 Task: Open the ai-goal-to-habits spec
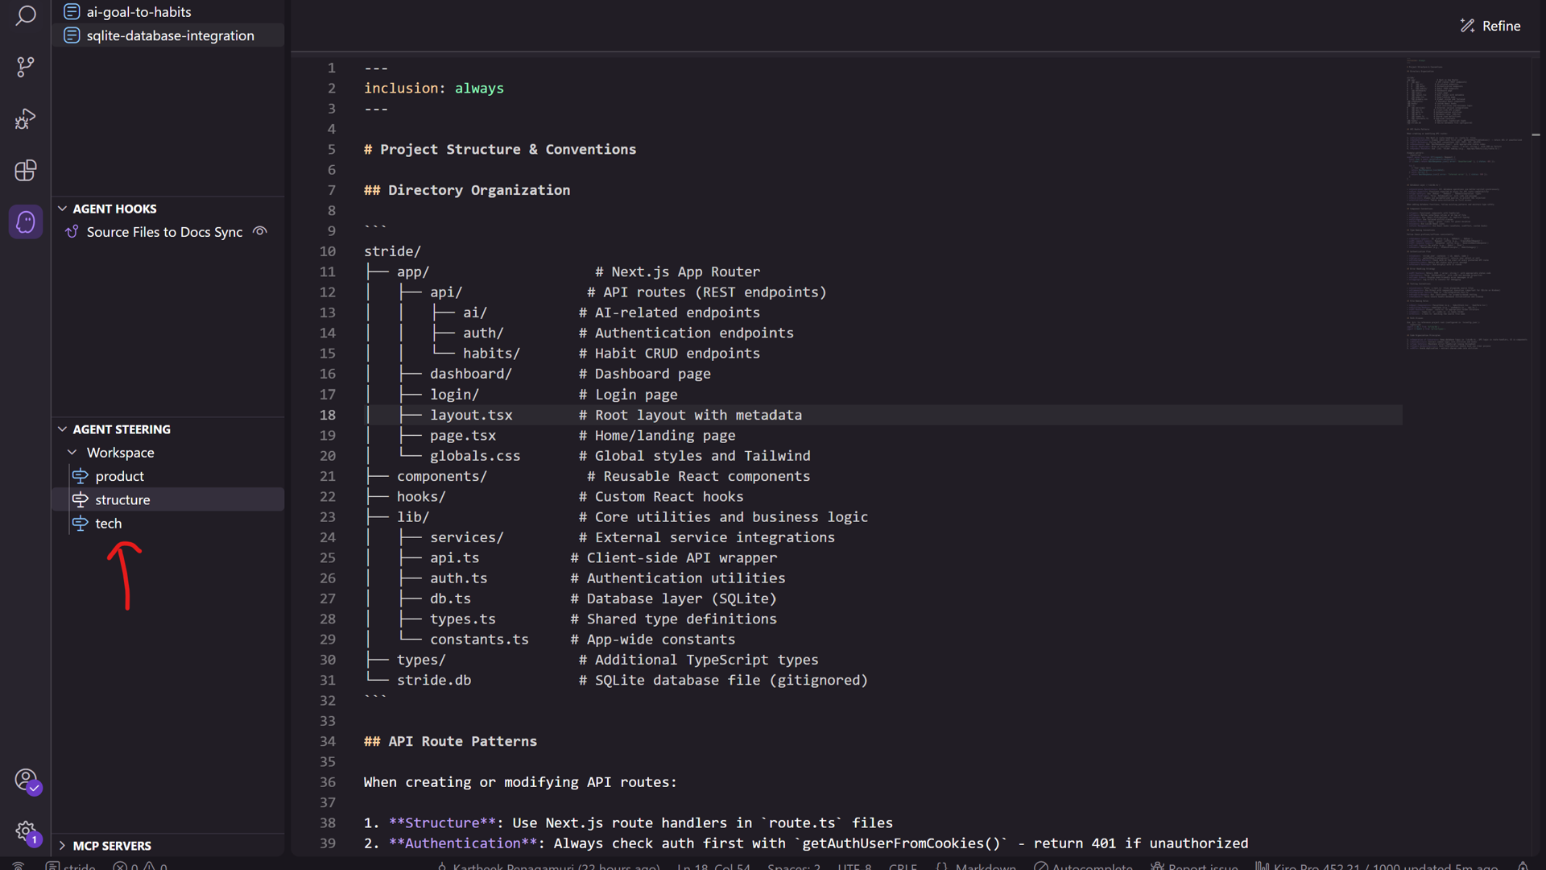tap(138, 12)
